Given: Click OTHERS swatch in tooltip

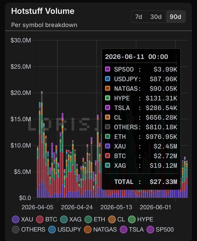Looking at the screenshot, I should [108, 127].
